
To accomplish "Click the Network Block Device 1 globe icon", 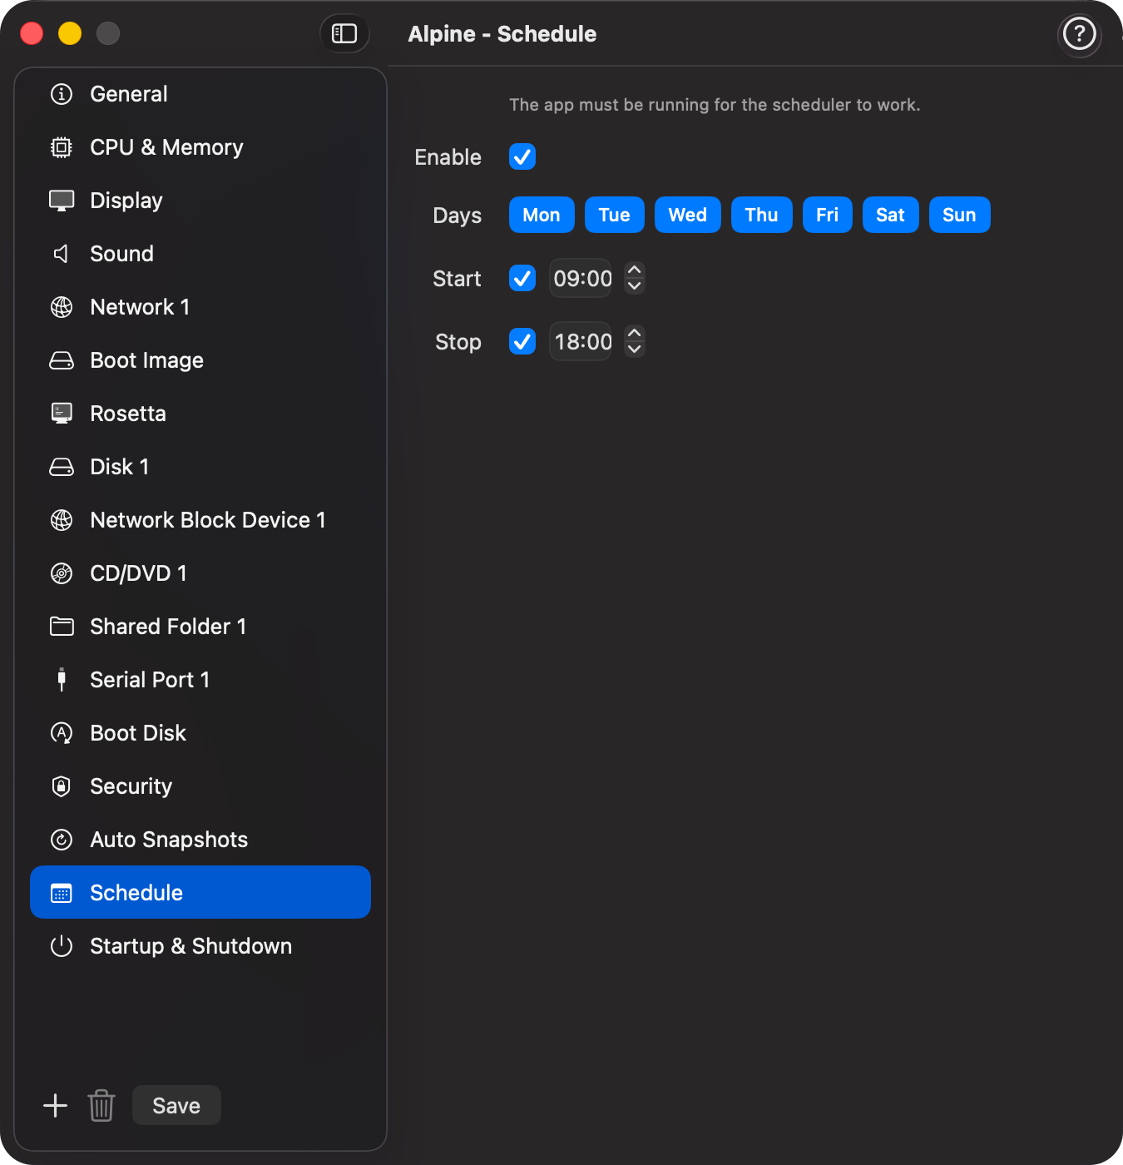I will 62,520.
